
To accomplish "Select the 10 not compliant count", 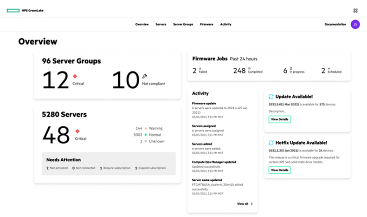I will click(125, 80).
